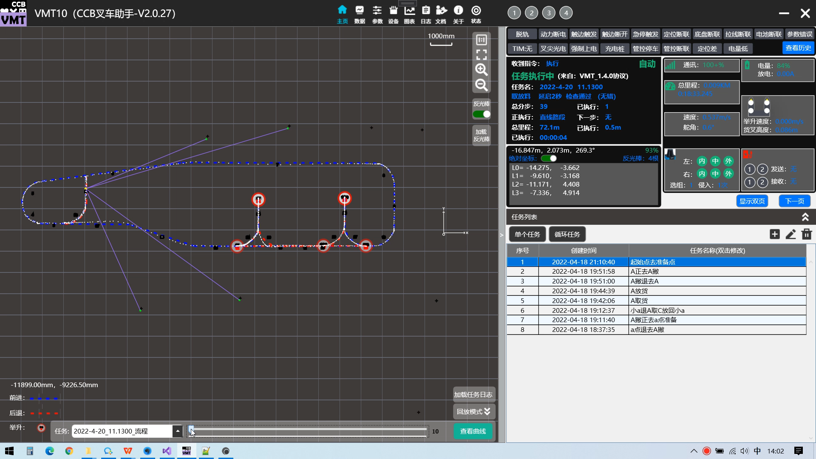The height and width of the screenshot is (459, 816).
Task: Toggle right 内 sensor indicator
Action: click(x=702, y=173)
